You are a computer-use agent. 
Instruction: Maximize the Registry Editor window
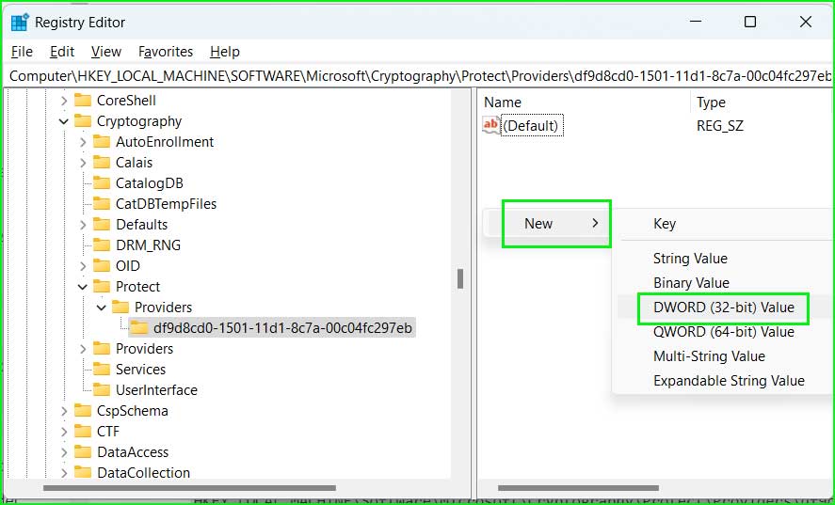750,22
